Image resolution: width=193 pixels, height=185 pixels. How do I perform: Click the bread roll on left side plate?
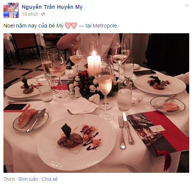point(27,118)
